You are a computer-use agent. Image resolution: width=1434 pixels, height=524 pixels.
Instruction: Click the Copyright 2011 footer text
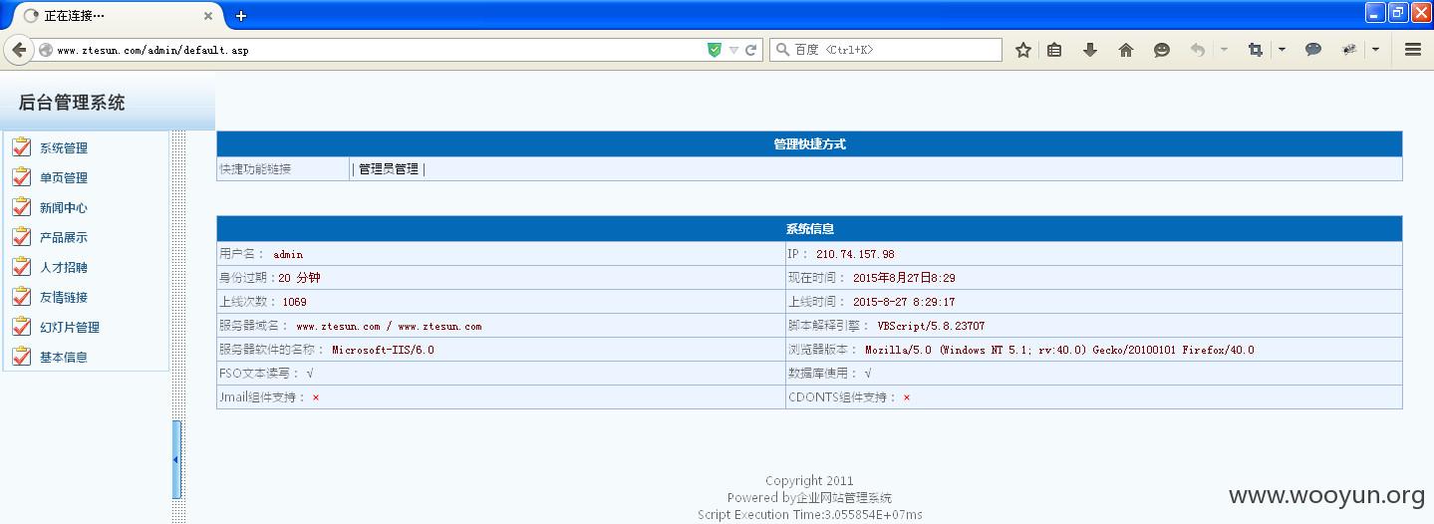pyautogui.click(x=809, y=480)
